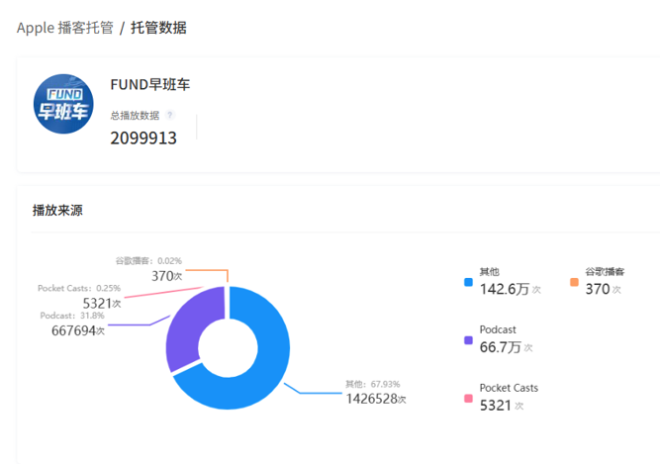The width and height of the screenshot is (660, 464).
Task: Click the total plays number 2099913
Action: pos(143,139)
